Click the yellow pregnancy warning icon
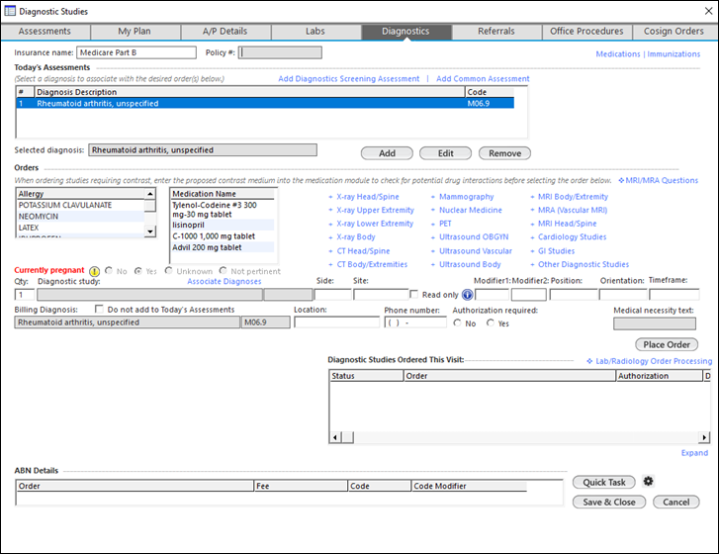719x554 pixels. [x=95, y=271]
